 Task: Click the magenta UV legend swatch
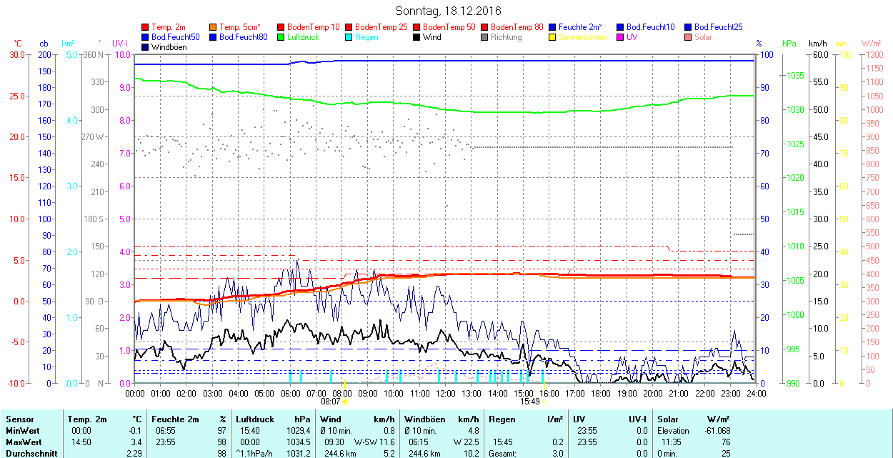coord(621,37)
